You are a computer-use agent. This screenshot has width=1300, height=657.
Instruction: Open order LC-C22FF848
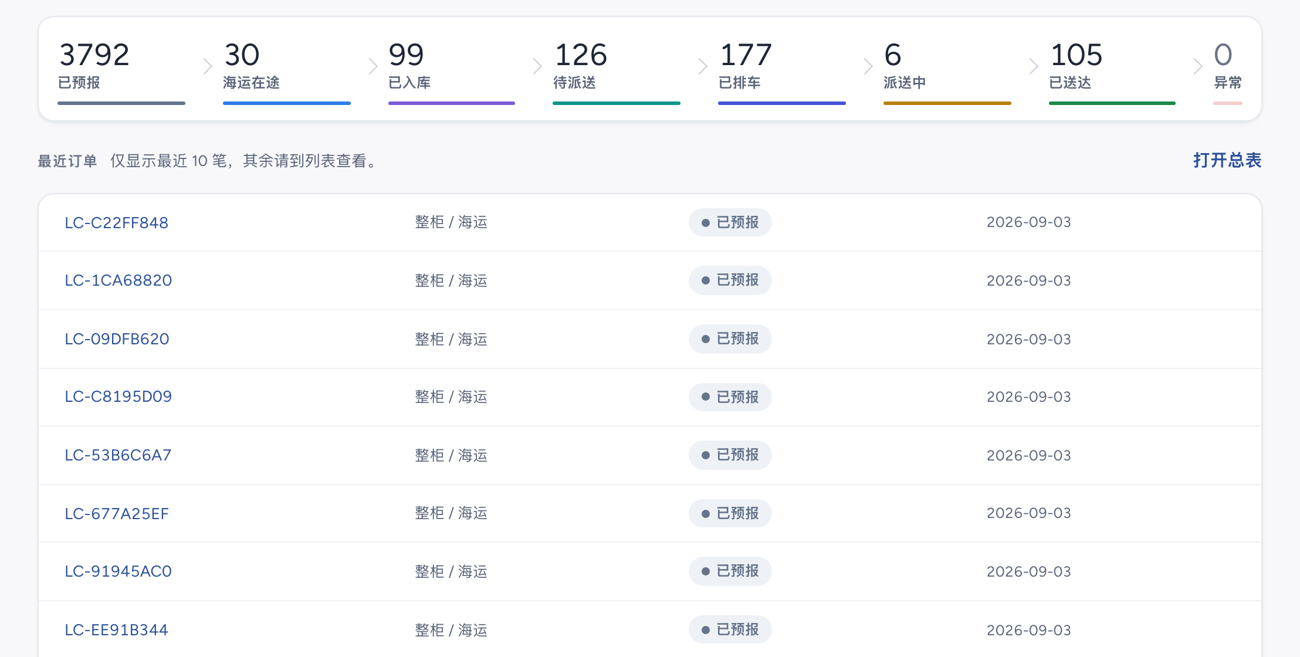(116, 223)
